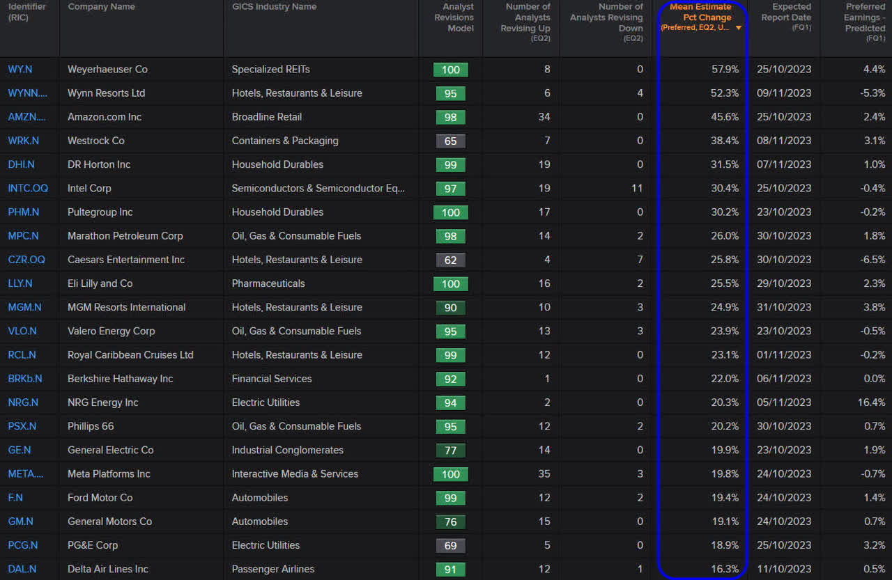Sort by the Company Name column header
The width and height of the screenshot is (892, 580).
101,6
